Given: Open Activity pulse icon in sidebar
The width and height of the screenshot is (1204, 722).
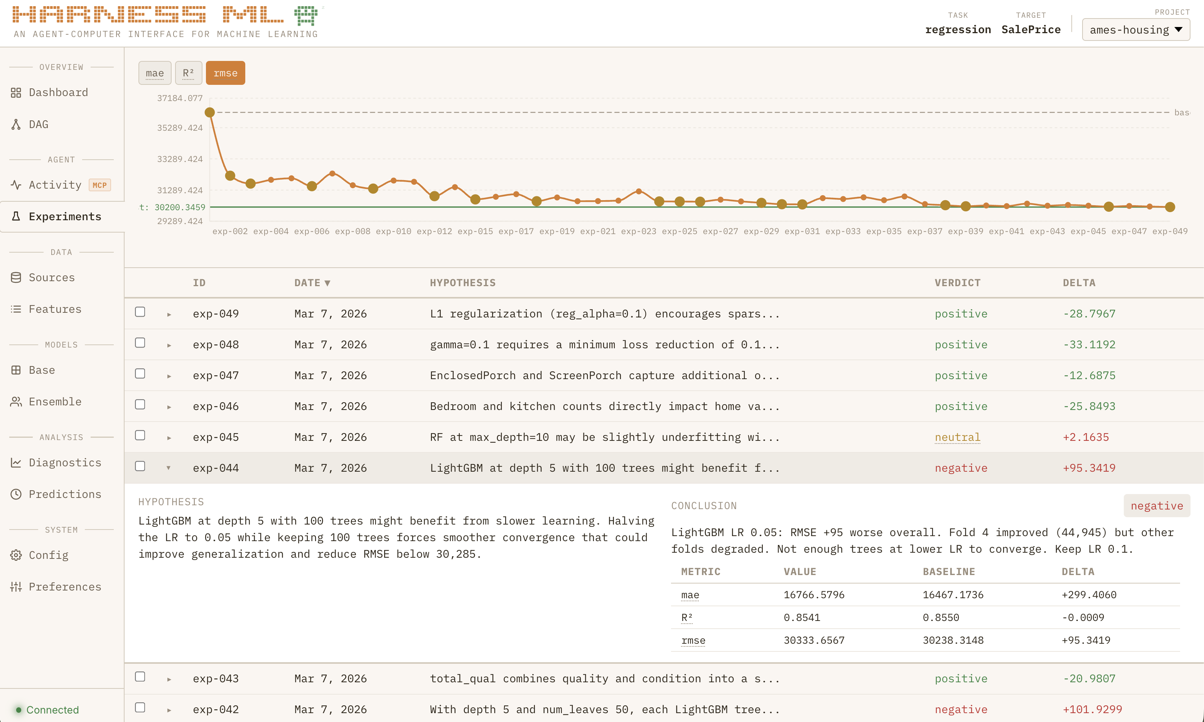Looking at the screenshot, I should pos(16,185).
